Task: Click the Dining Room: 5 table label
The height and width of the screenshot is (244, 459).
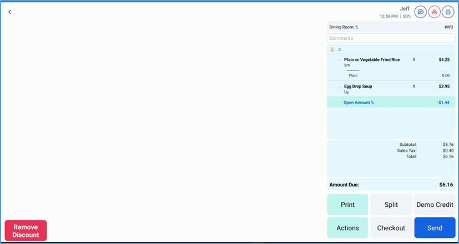Action: (344, 27)
